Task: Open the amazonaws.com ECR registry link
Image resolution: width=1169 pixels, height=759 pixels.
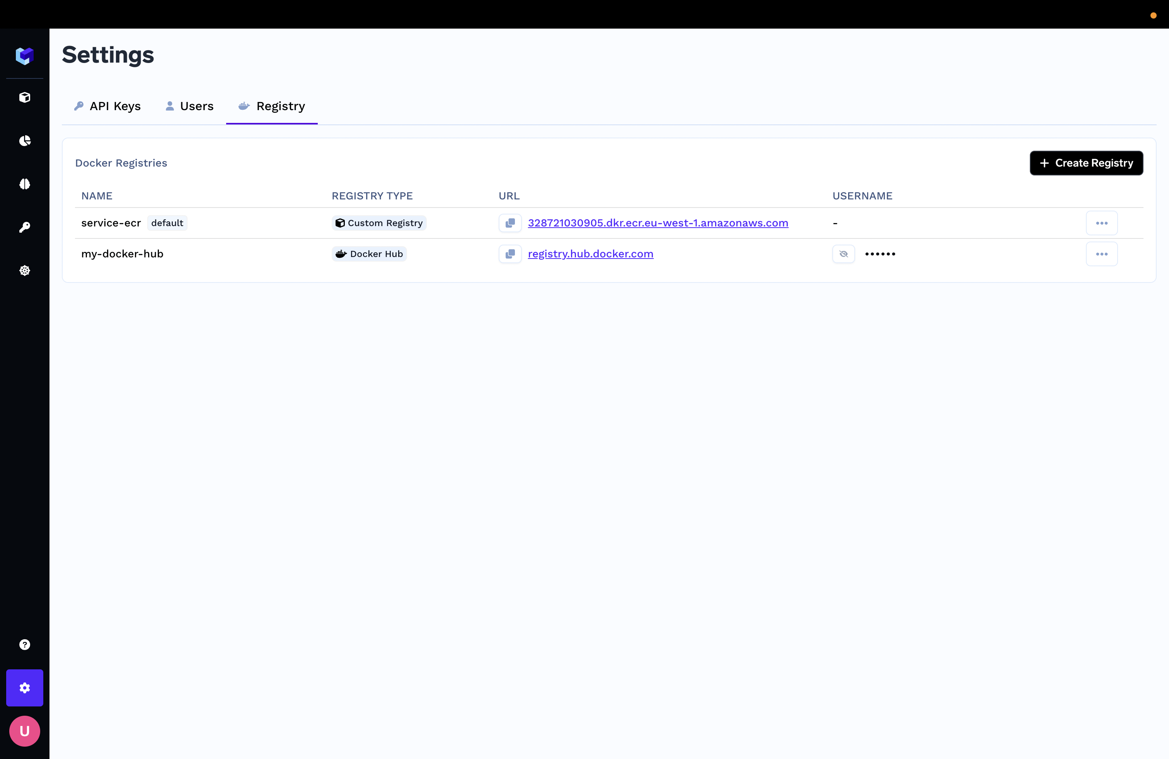Action: tap(658, 223)
